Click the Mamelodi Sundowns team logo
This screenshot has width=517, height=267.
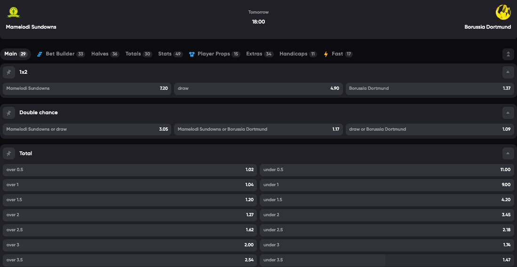(14, 12)
